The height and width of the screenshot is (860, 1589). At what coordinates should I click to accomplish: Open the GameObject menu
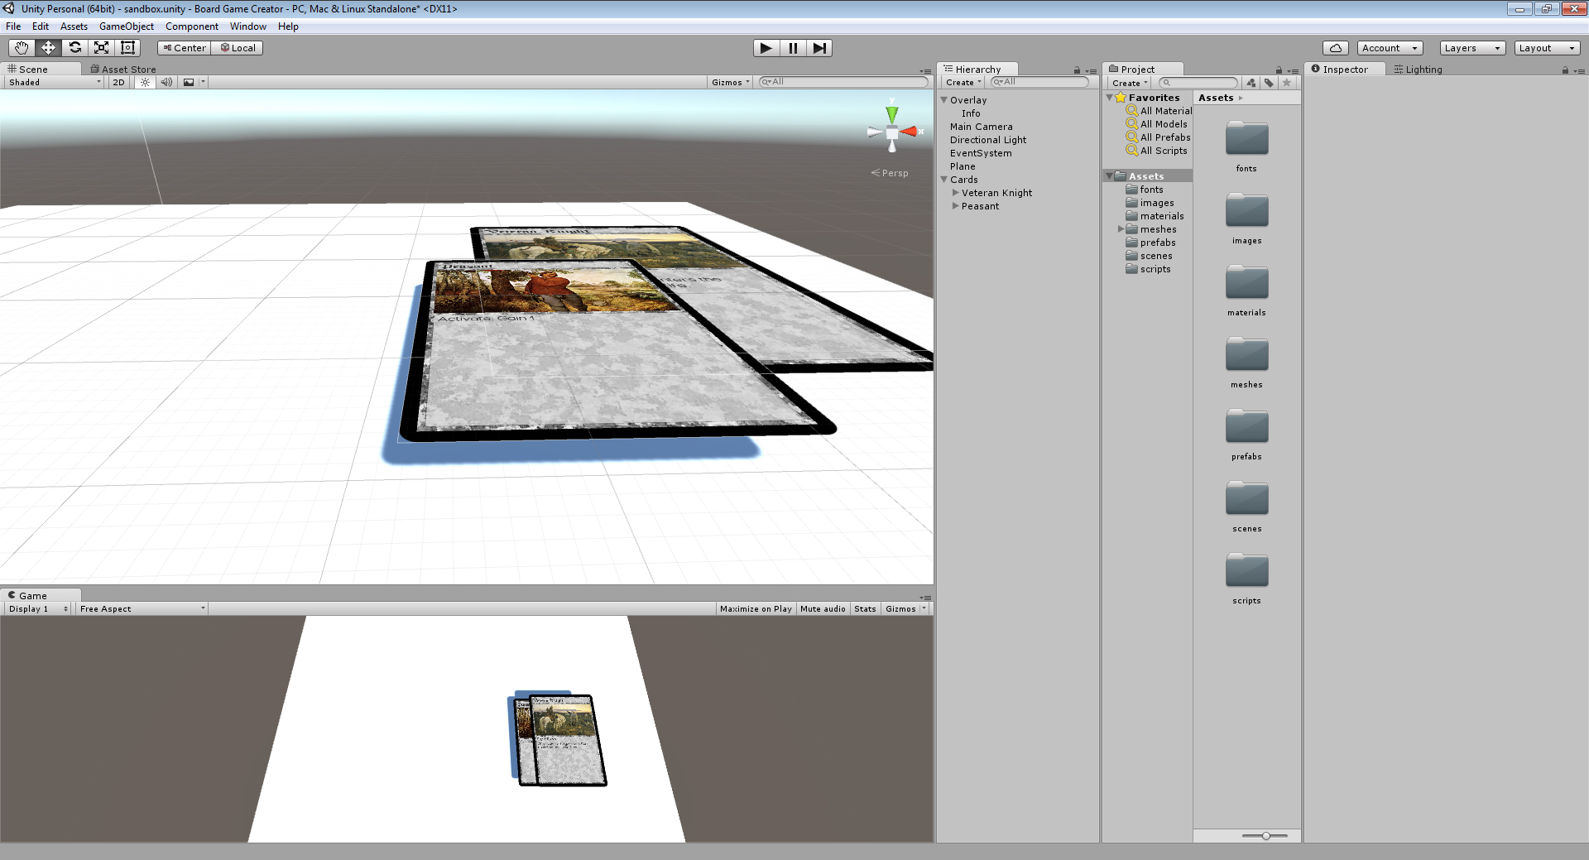pos(127,26)
